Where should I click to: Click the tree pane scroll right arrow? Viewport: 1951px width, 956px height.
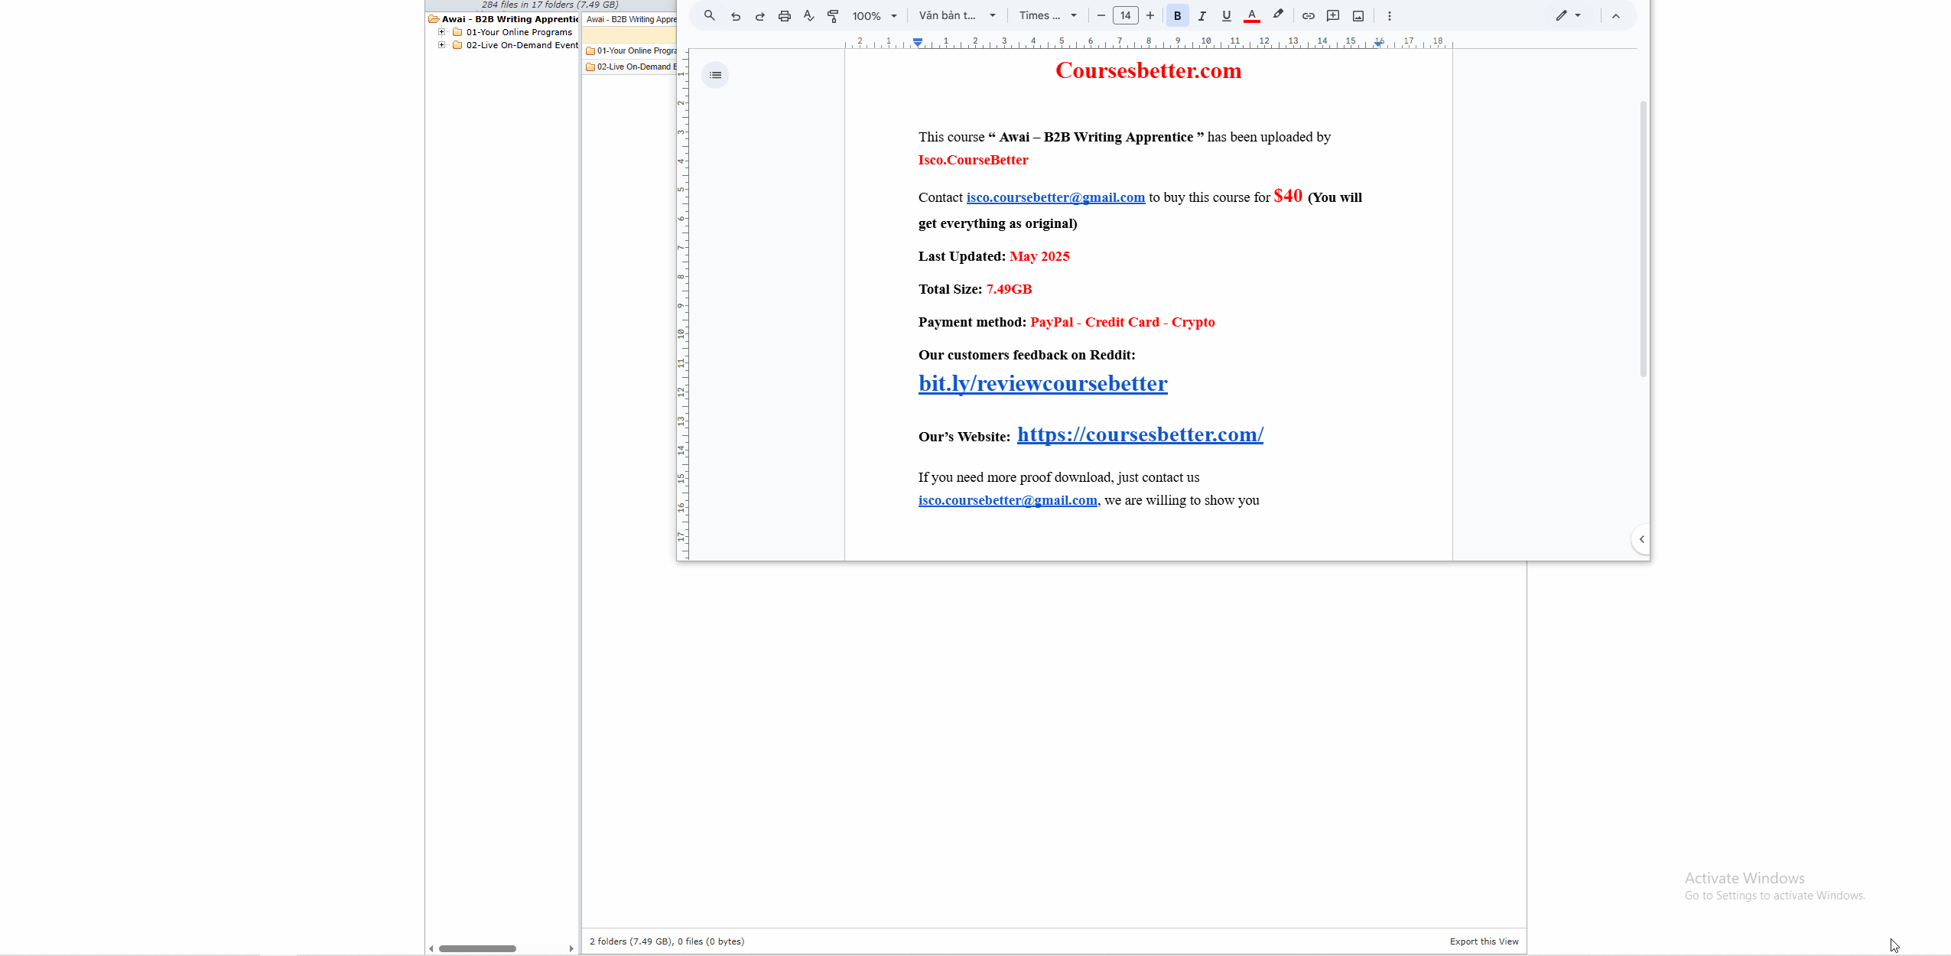tap(571, 948)
